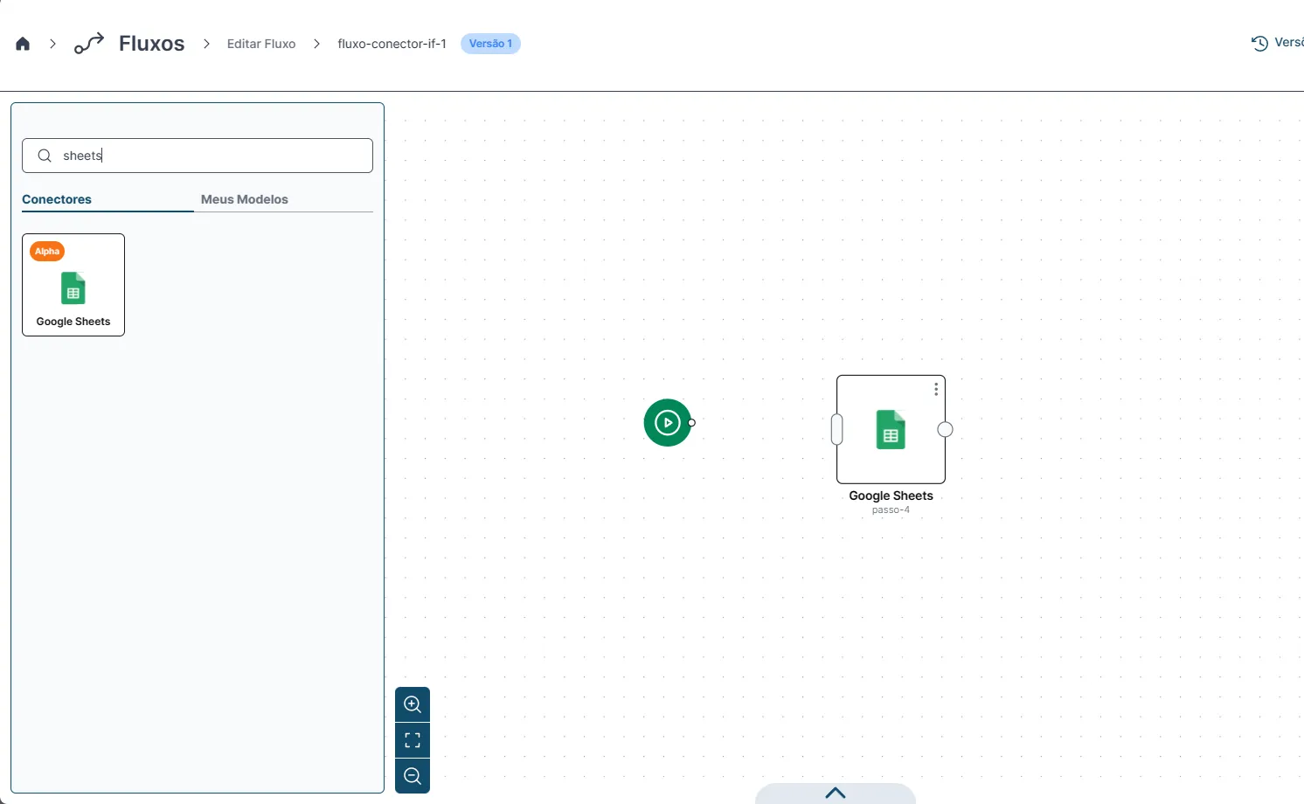Click the Alpha badge on connector card
This screenshot has width=1304, height=804.
[x=47, y=252]
